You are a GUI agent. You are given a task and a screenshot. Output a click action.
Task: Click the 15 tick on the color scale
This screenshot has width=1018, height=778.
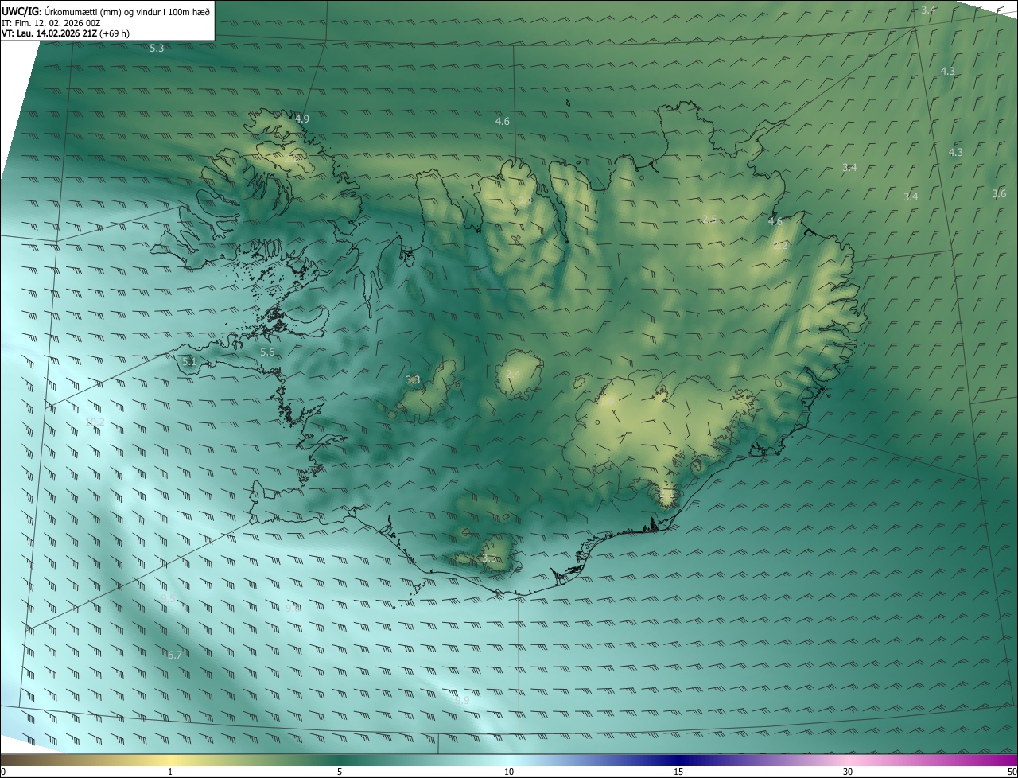point(678,772)
